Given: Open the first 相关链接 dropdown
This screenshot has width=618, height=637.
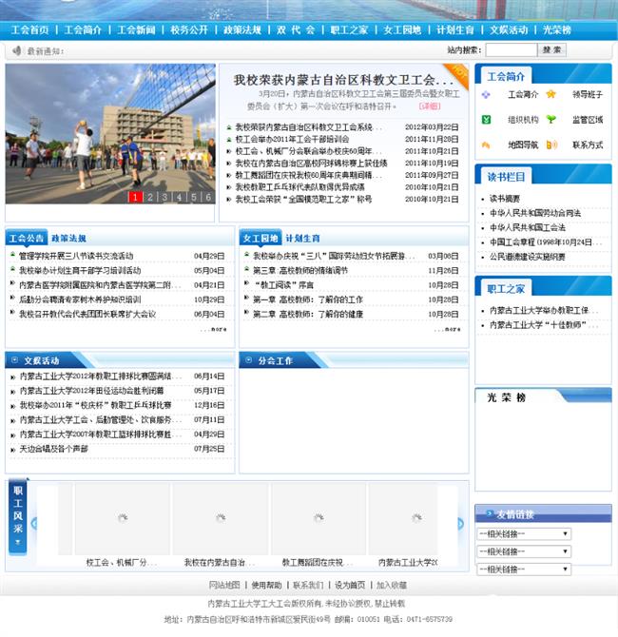Looking at the screenshot, I should (x=524, y=534).
